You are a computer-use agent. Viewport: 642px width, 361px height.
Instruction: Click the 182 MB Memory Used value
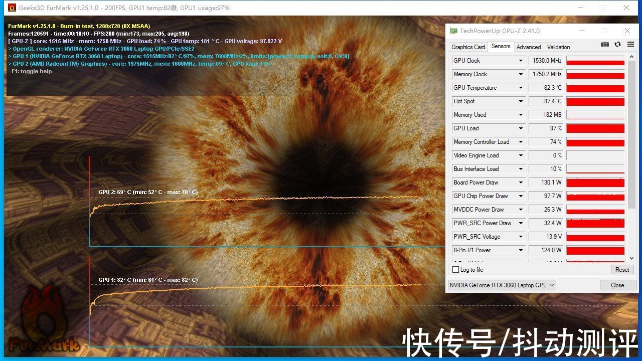coord(547,115)
